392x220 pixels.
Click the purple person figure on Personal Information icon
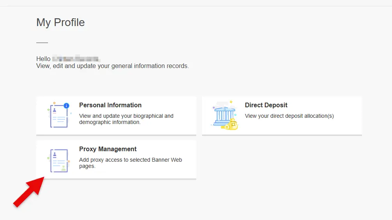click(55, 110)
